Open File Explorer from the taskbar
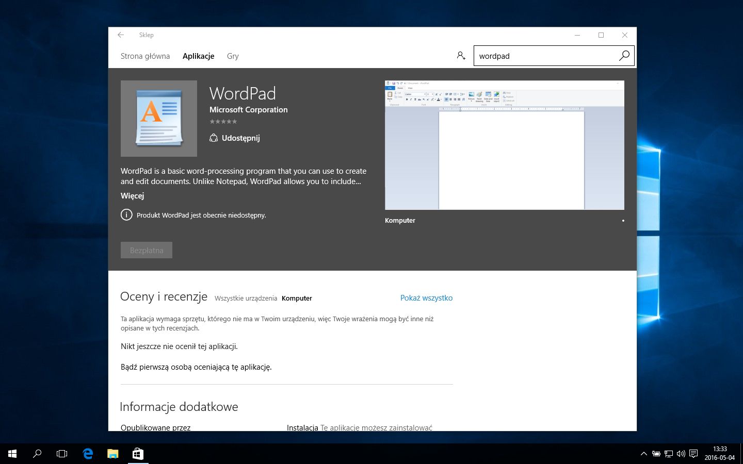Viewport: 743px width, 464px height. tap(112, 454)
